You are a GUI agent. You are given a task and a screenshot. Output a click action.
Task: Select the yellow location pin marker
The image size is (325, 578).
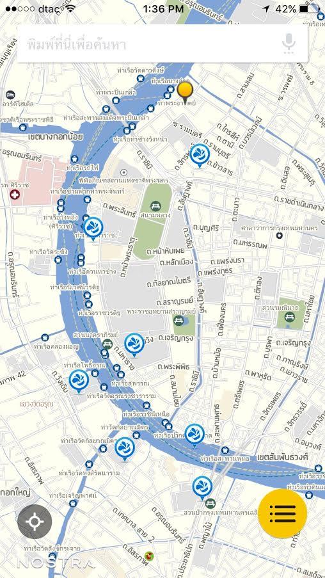pyautogui.click(x=185, y=92)
